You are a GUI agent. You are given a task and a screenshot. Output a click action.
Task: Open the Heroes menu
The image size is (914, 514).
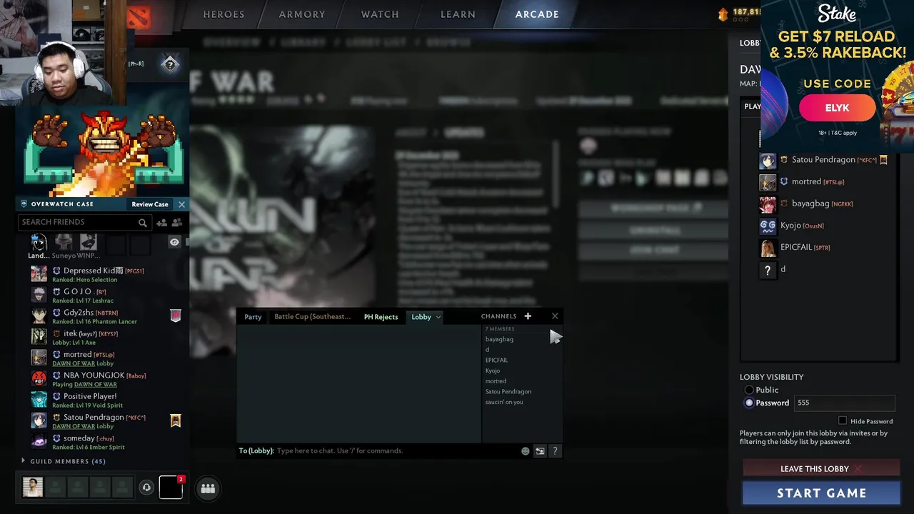point(224,14)
